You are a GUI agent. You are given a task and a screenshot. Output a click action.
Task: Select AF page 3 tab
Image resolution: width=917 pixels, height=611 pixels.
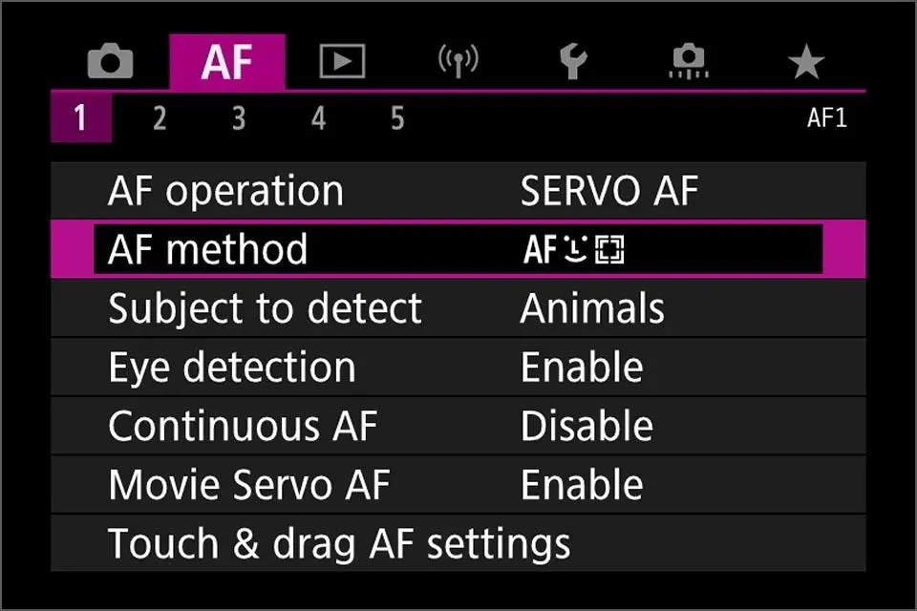click(x=238, y=118)
